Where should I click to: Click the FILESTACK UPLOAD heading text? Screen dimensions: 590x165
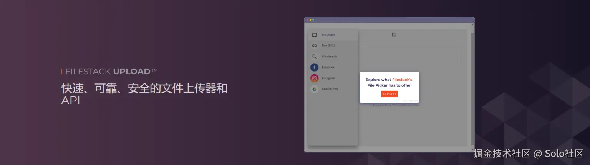point(111,72)
